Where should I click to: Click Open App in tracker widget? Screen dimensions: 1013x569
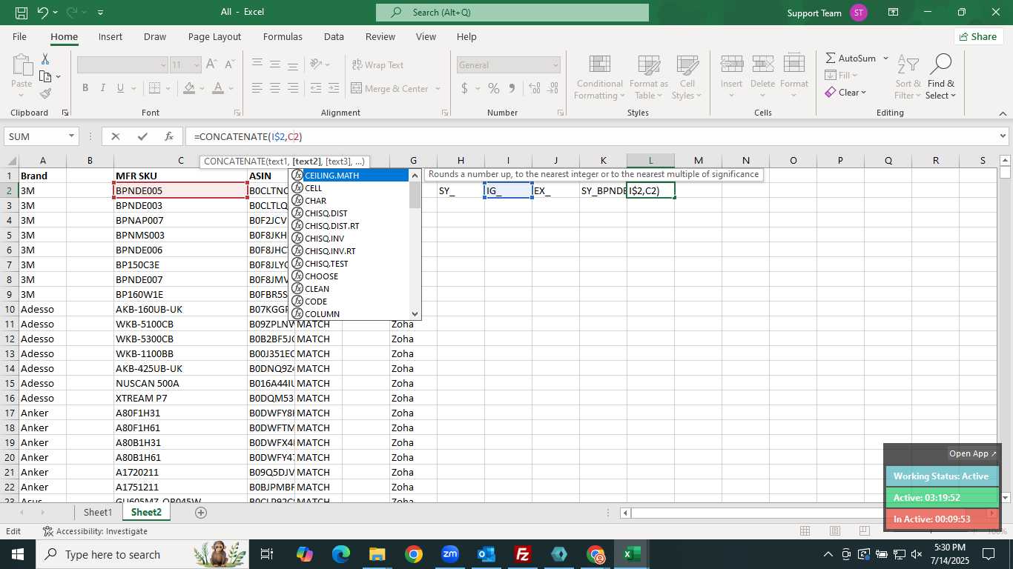click(972, 453)
